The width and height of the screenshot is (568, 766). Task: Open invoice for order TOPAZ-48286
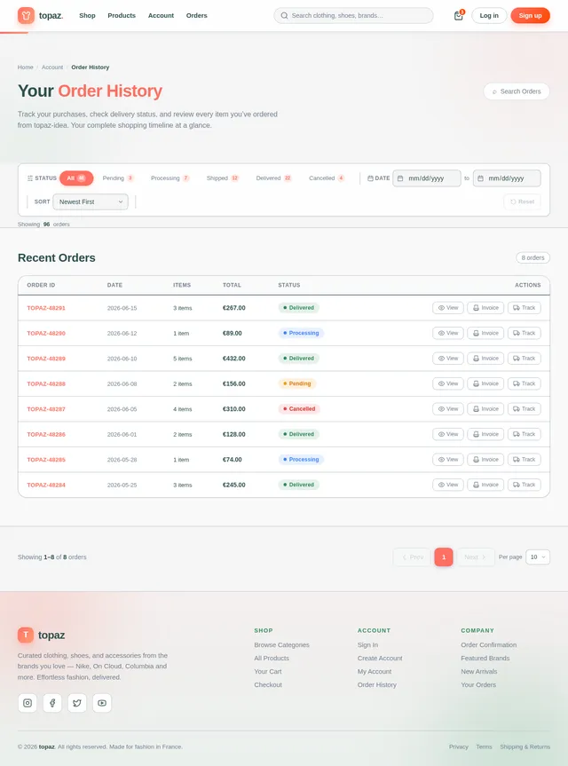(x=485, y=434)
